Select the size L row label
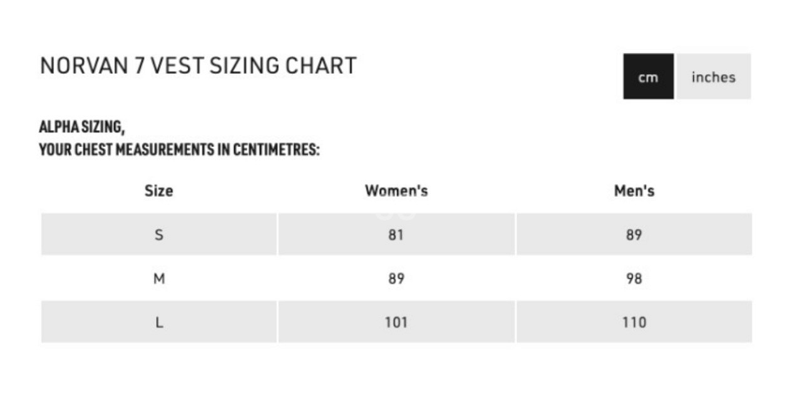Screen dimensions: 807x405 coord(159,322)
